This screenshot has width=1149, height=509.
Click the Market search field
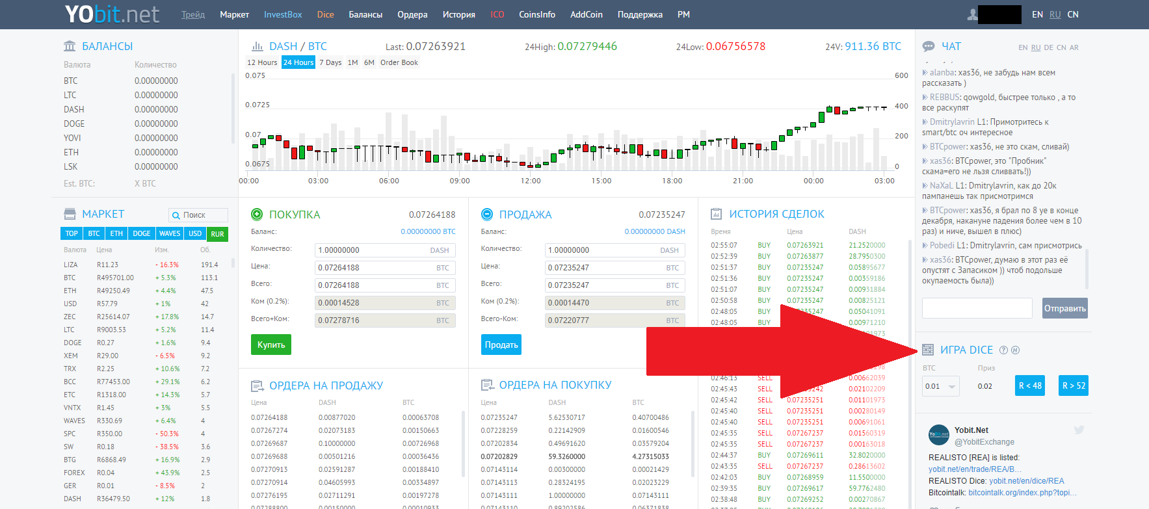click(x=198, y=215)
